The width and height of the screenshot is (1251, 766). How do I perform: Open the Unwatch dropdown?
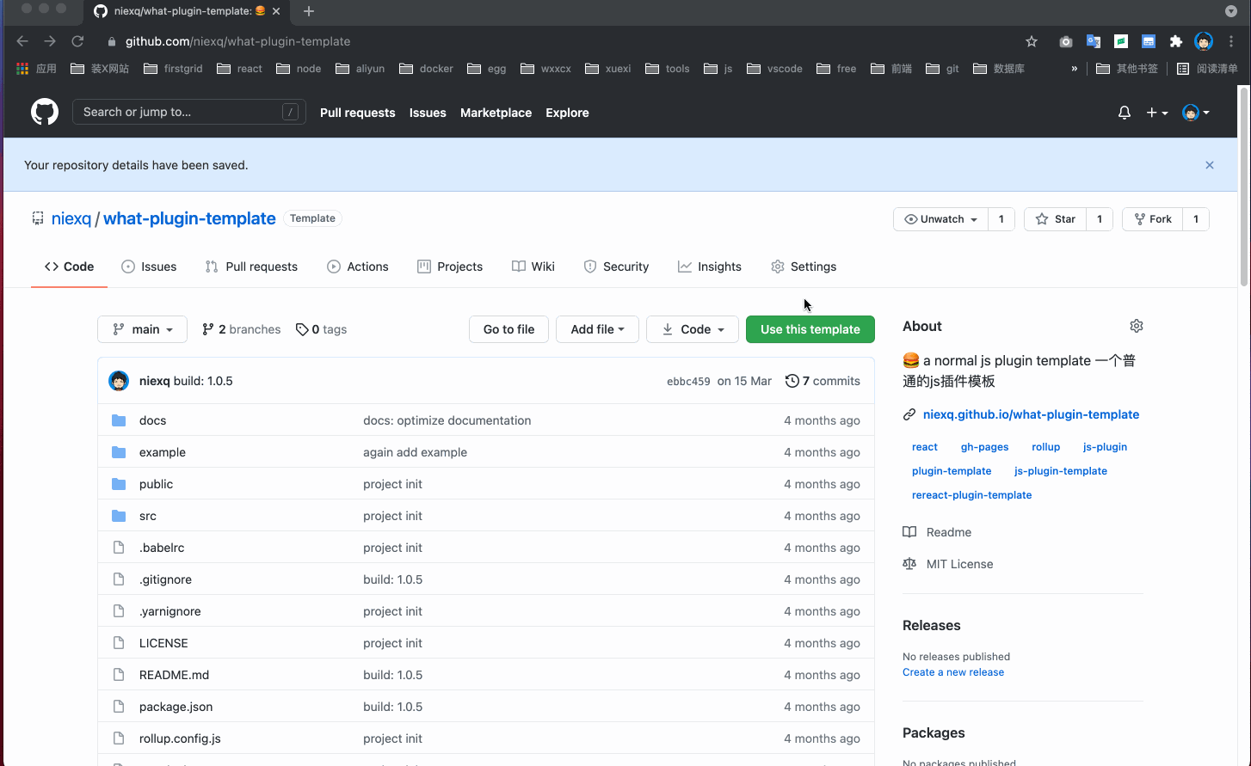pyautogui.click(x=941, y=219)
